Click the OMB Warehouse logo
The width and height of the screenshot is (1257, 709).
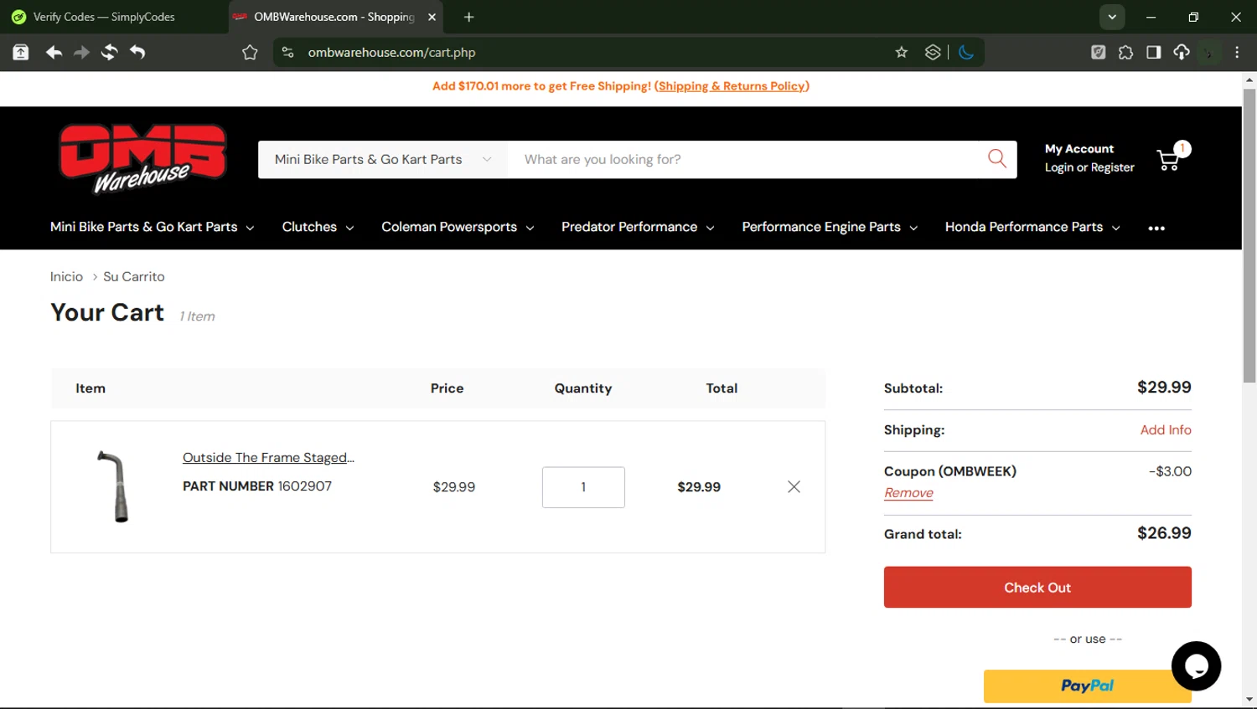[142, 158]
